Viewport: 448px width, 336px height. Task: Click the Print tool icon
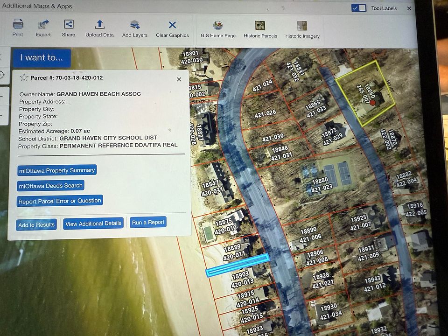tap(18, 25)
